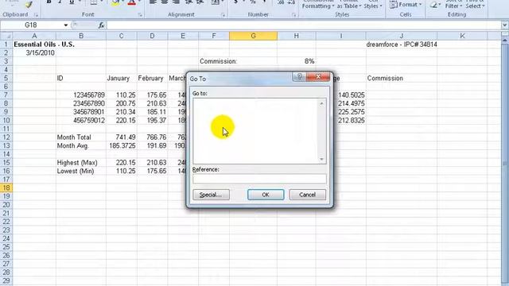
Task: Apply cell borders from the Font group
Action: (x=94, y=2)
